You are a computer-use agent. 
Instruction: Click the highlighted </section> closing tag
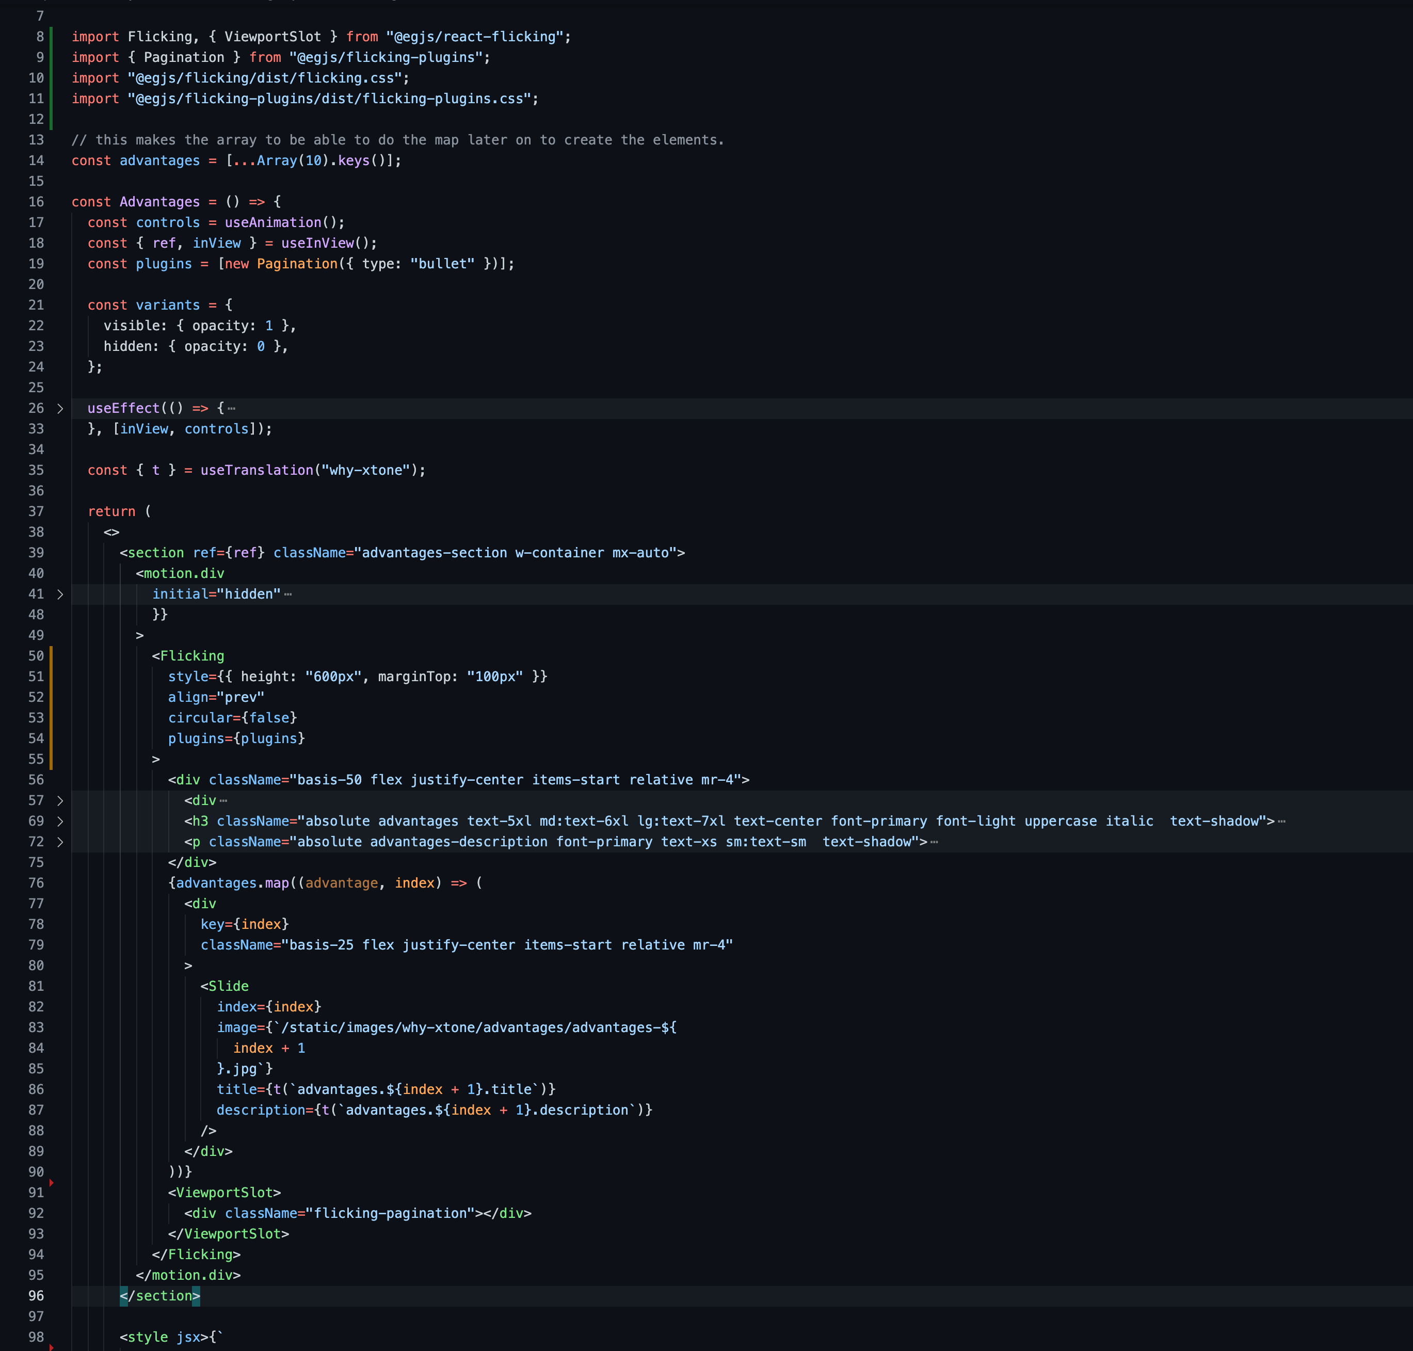click(x=160, y=1296)
